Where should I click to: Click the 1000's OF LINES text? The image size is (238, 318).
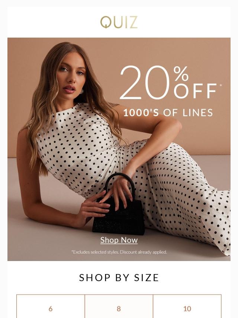point(168,112)
